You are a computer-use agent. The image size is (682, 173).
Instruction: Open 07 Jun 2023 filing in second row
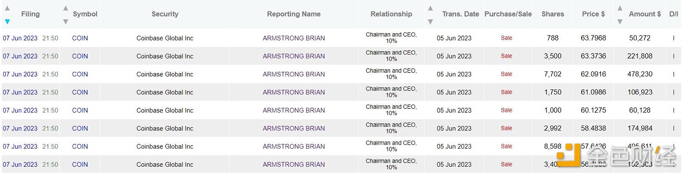[20, 56]
